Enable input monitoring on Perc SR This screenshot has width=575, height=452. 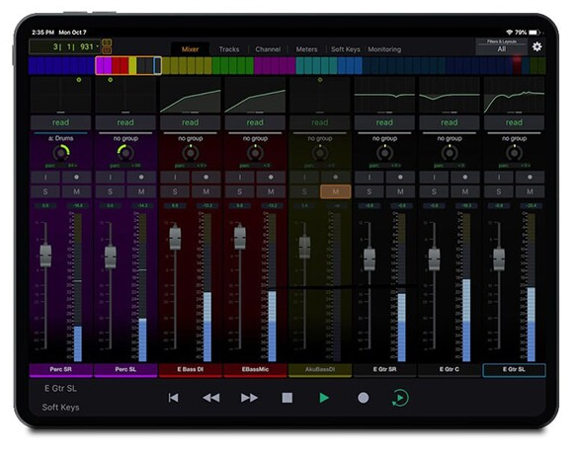coord(45,178)
